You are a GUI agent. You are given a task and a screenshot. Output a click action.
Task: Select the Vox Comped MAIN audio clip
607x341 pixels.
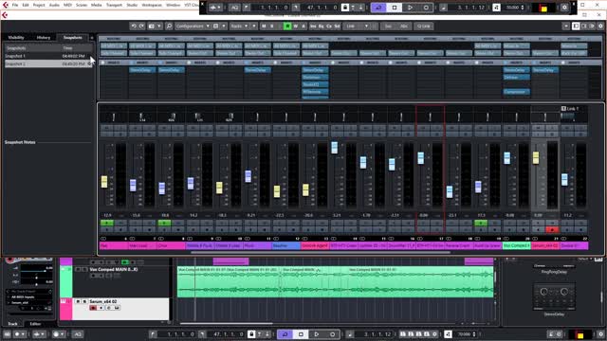(x=335, y=281)
